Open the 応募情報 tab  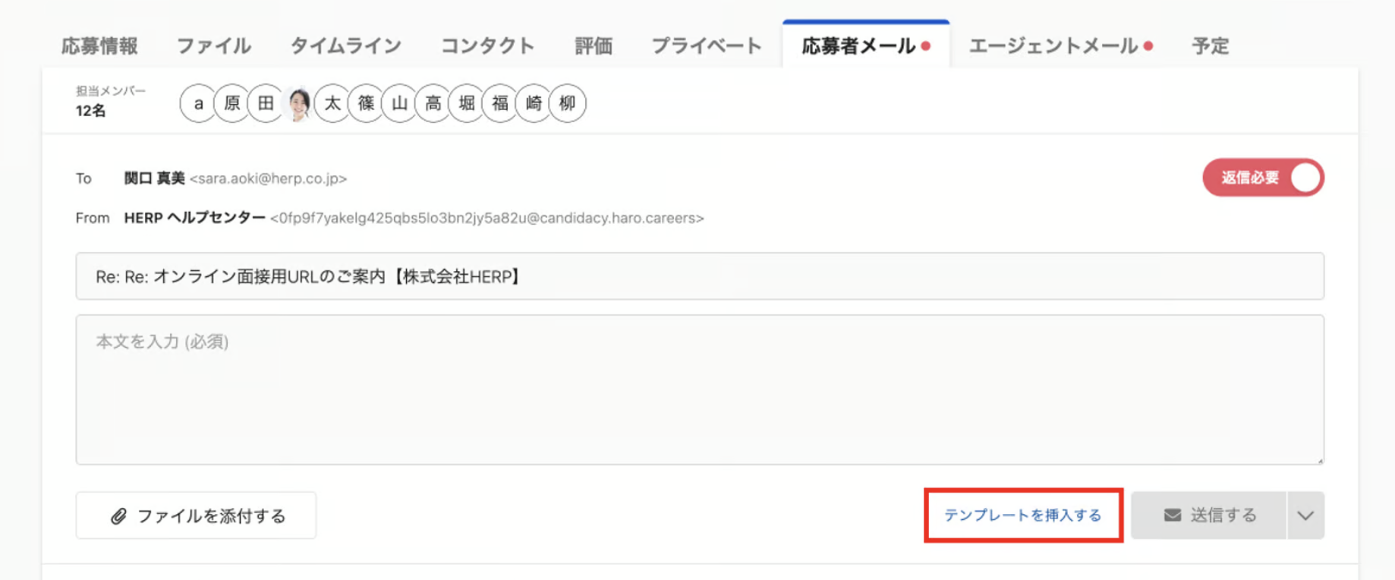tap(99, 46)
